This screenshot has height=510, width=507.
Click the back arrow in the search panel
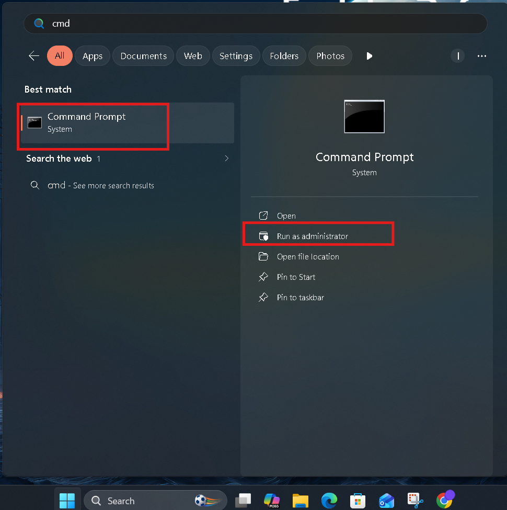pyautogui.click(x=34, y=56)
